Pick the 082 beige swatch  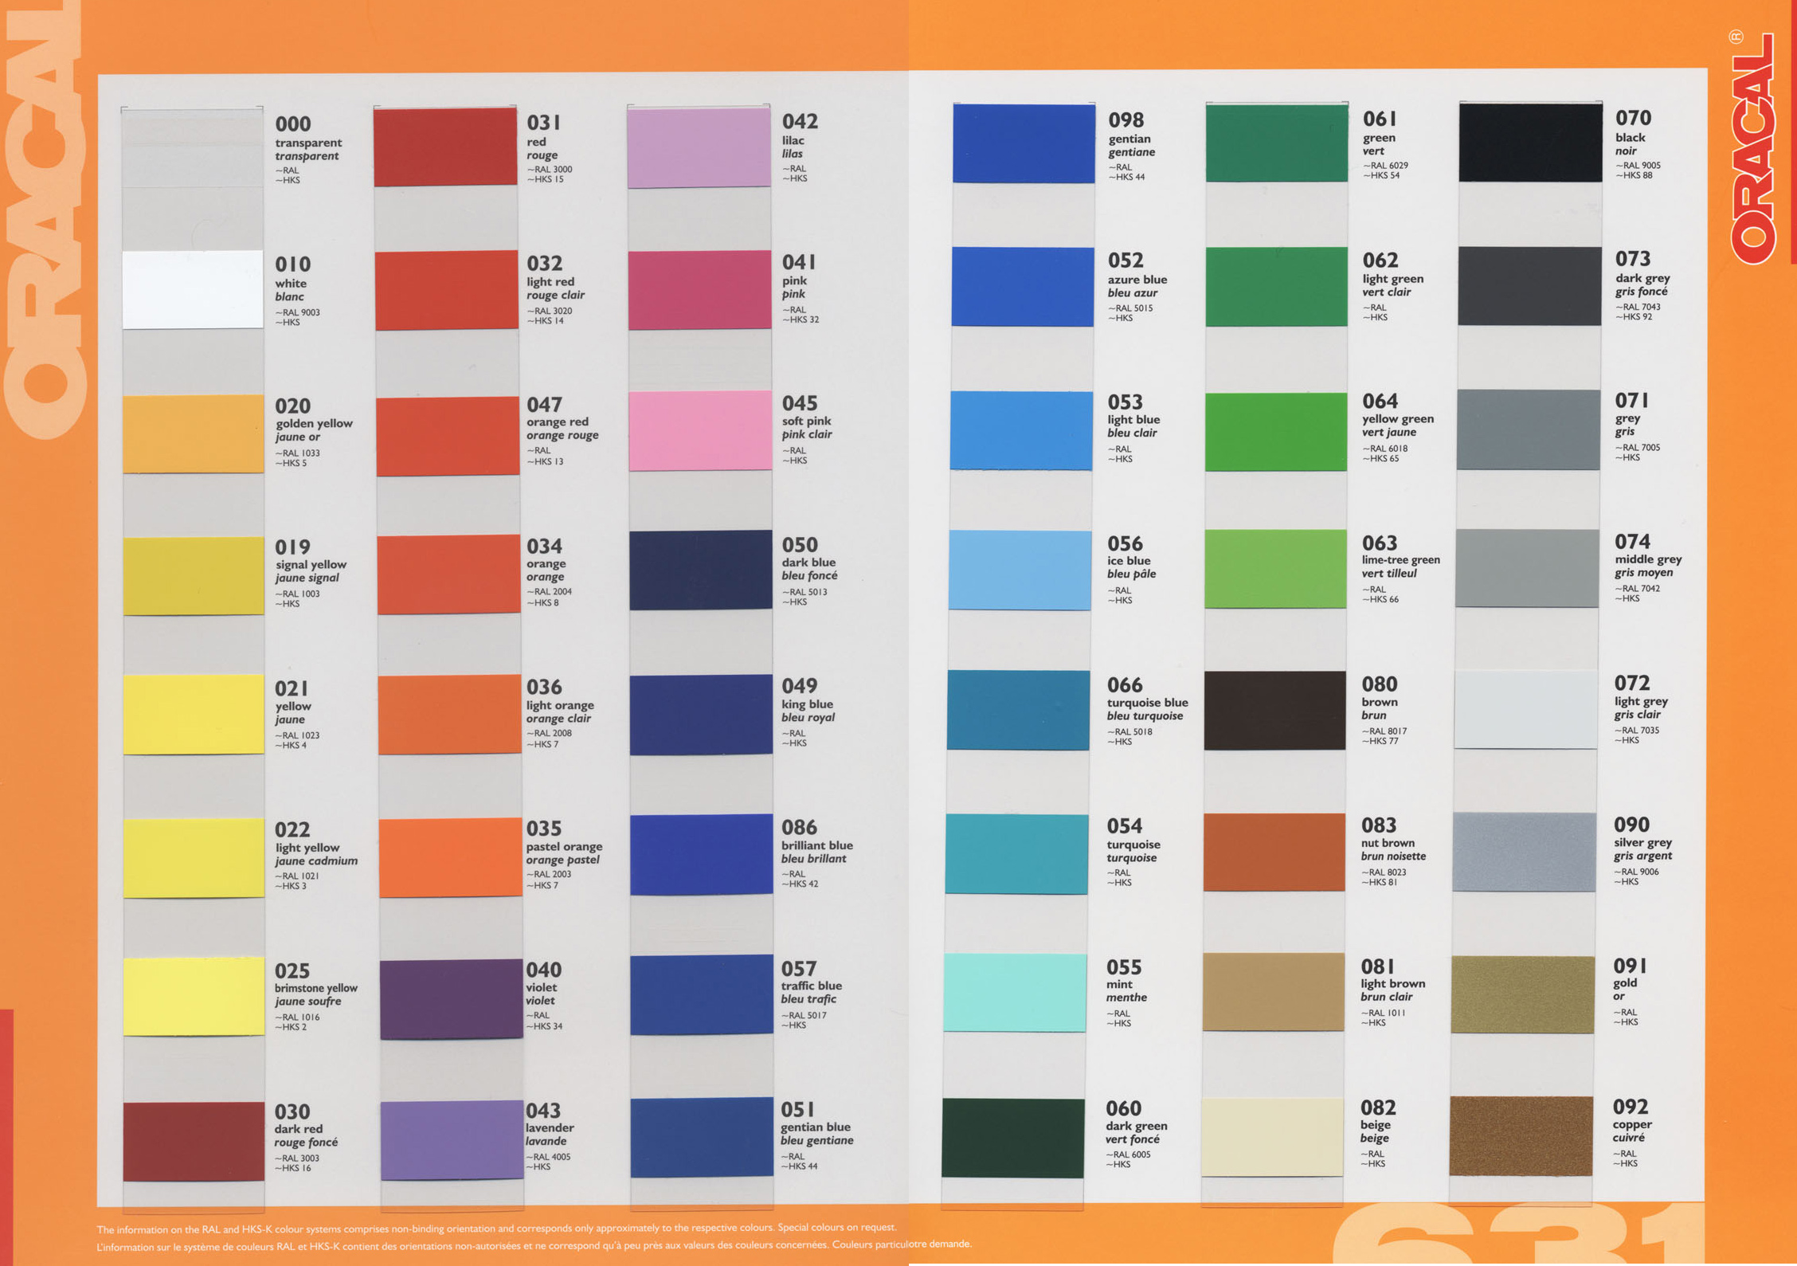tap(1272, 1137)
